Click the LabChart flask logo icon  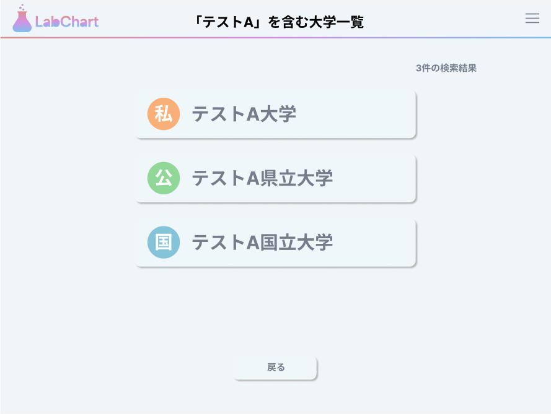pyautogui.click(x=20, y=20)
